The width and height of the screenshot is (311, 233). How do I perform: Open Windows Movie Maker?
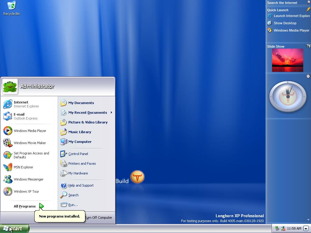pyautogui.click(x=24, y=143)
